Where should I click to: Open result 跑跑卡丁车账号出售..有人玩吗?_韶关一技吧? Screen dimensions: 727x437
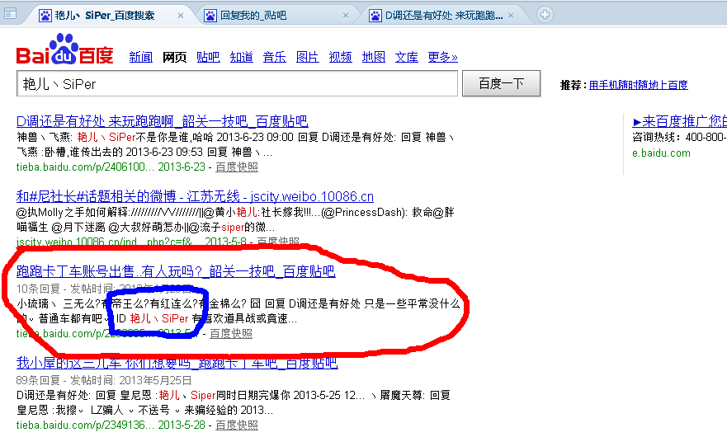click(176, 271)
